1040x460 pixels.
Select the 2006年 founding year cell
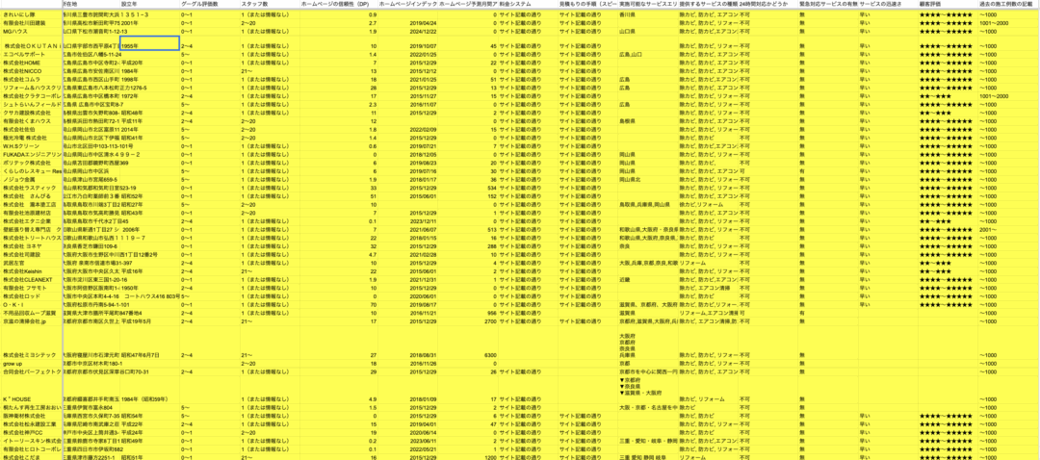[150, 229]
